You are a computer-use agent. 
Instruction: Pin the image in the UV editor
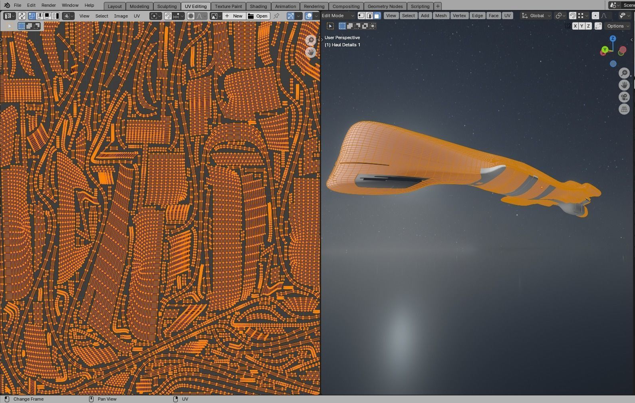coord(276,16)
